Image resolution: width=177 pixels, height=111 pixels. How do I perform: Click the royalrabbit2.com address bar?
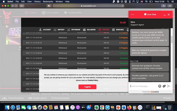pyautogui.click(x=88, y=6)
